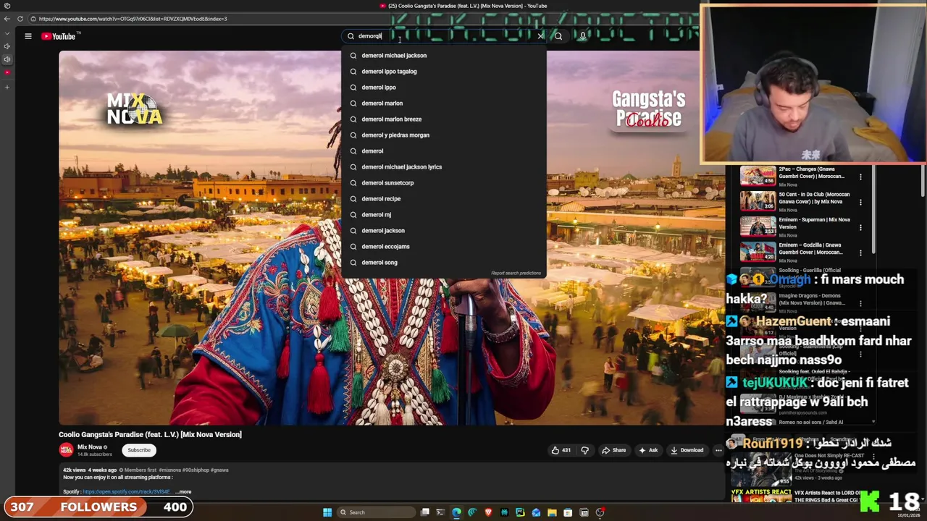Expand the browser sidebar chevron
This screenshot has width=927, height=521.
[x=7, y=33]
